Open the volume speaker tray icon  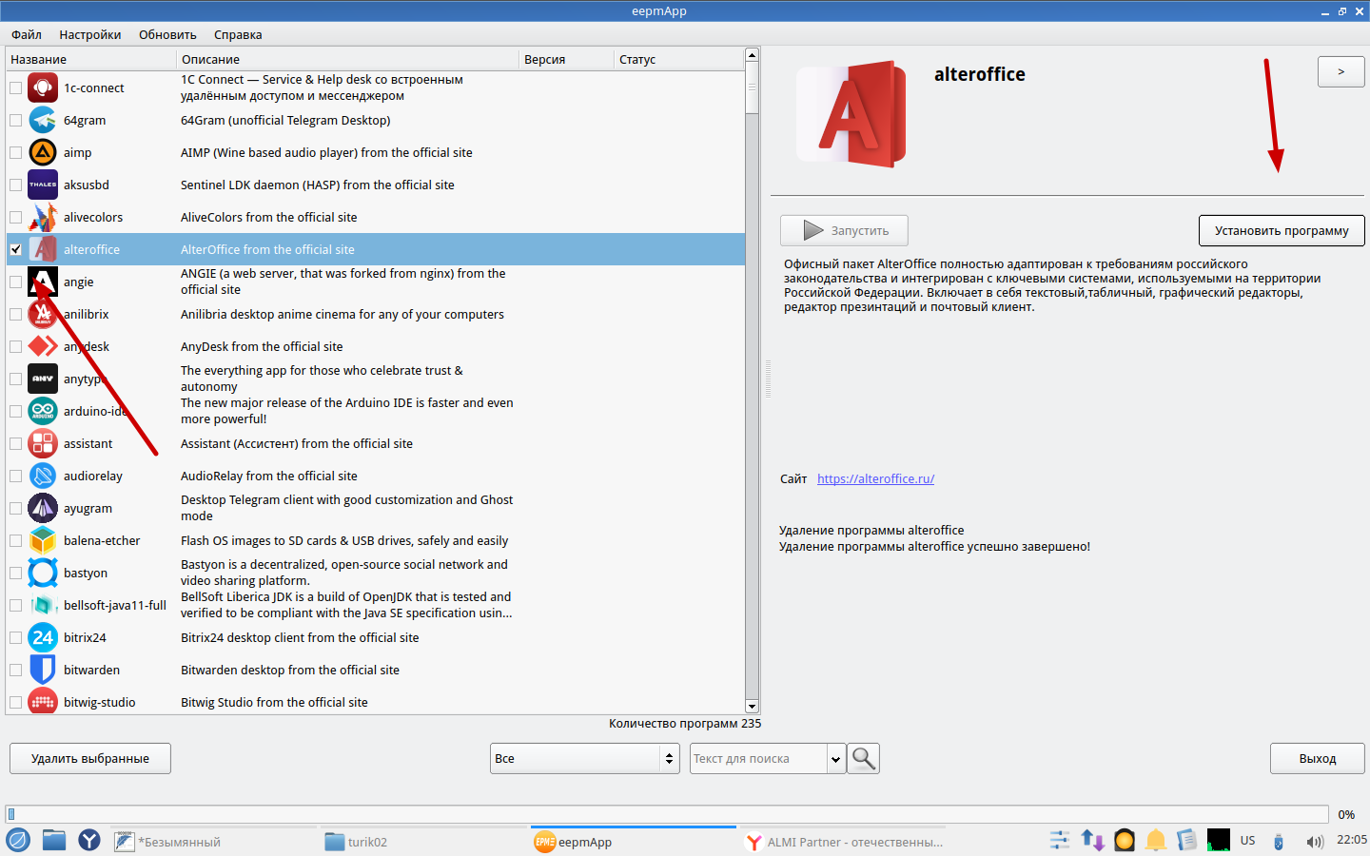(x=1315, y=841)
